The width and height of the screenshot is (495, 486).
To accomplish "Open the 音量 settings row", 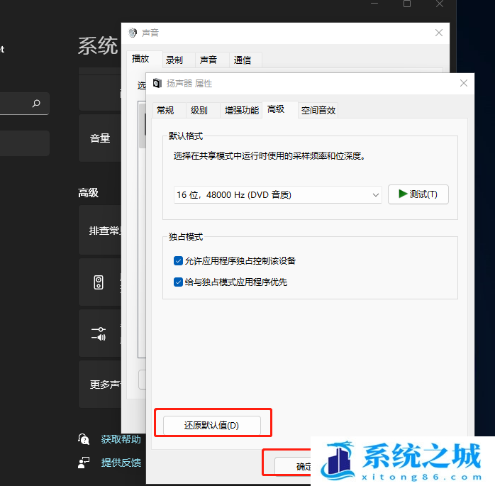I will [x=100, y=138].
